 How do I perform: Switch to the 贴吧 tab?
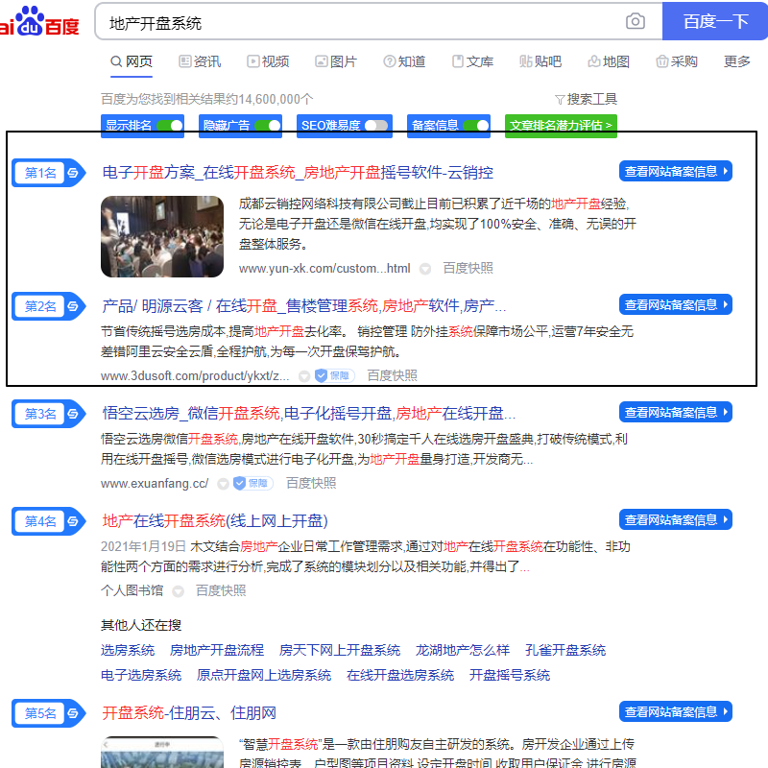tap(540, 61)
